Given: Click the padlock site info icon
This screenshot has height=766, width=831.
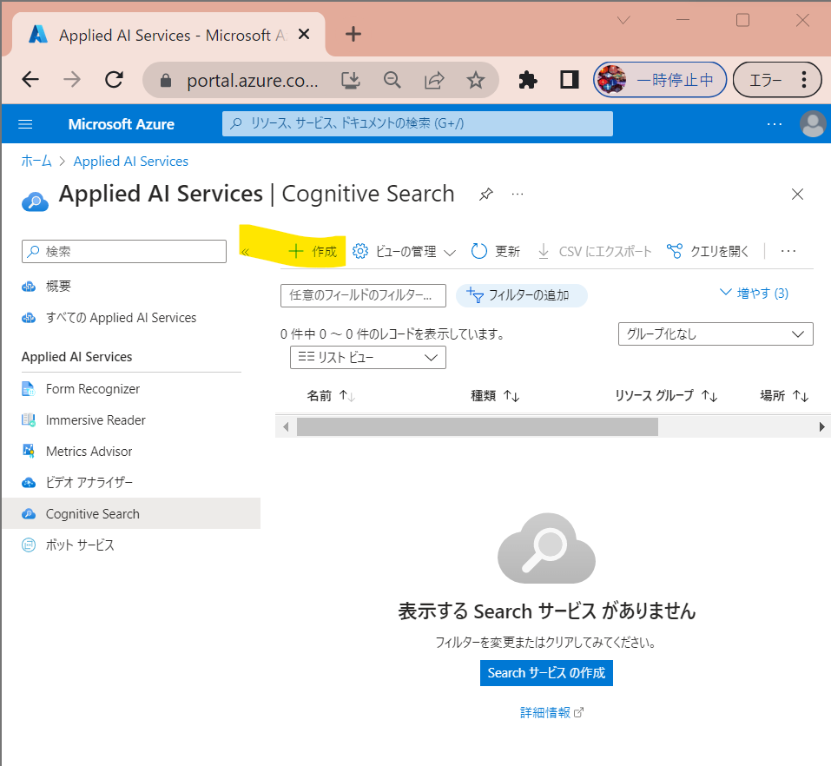Looking at the screenshot, I should click(166, 81).
